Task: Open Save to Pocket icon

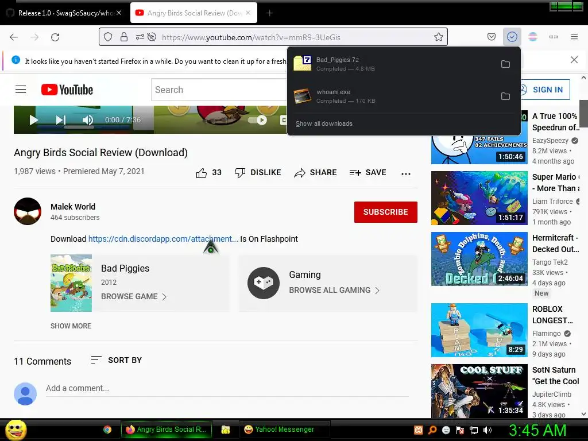Action: tap(492, 37)
